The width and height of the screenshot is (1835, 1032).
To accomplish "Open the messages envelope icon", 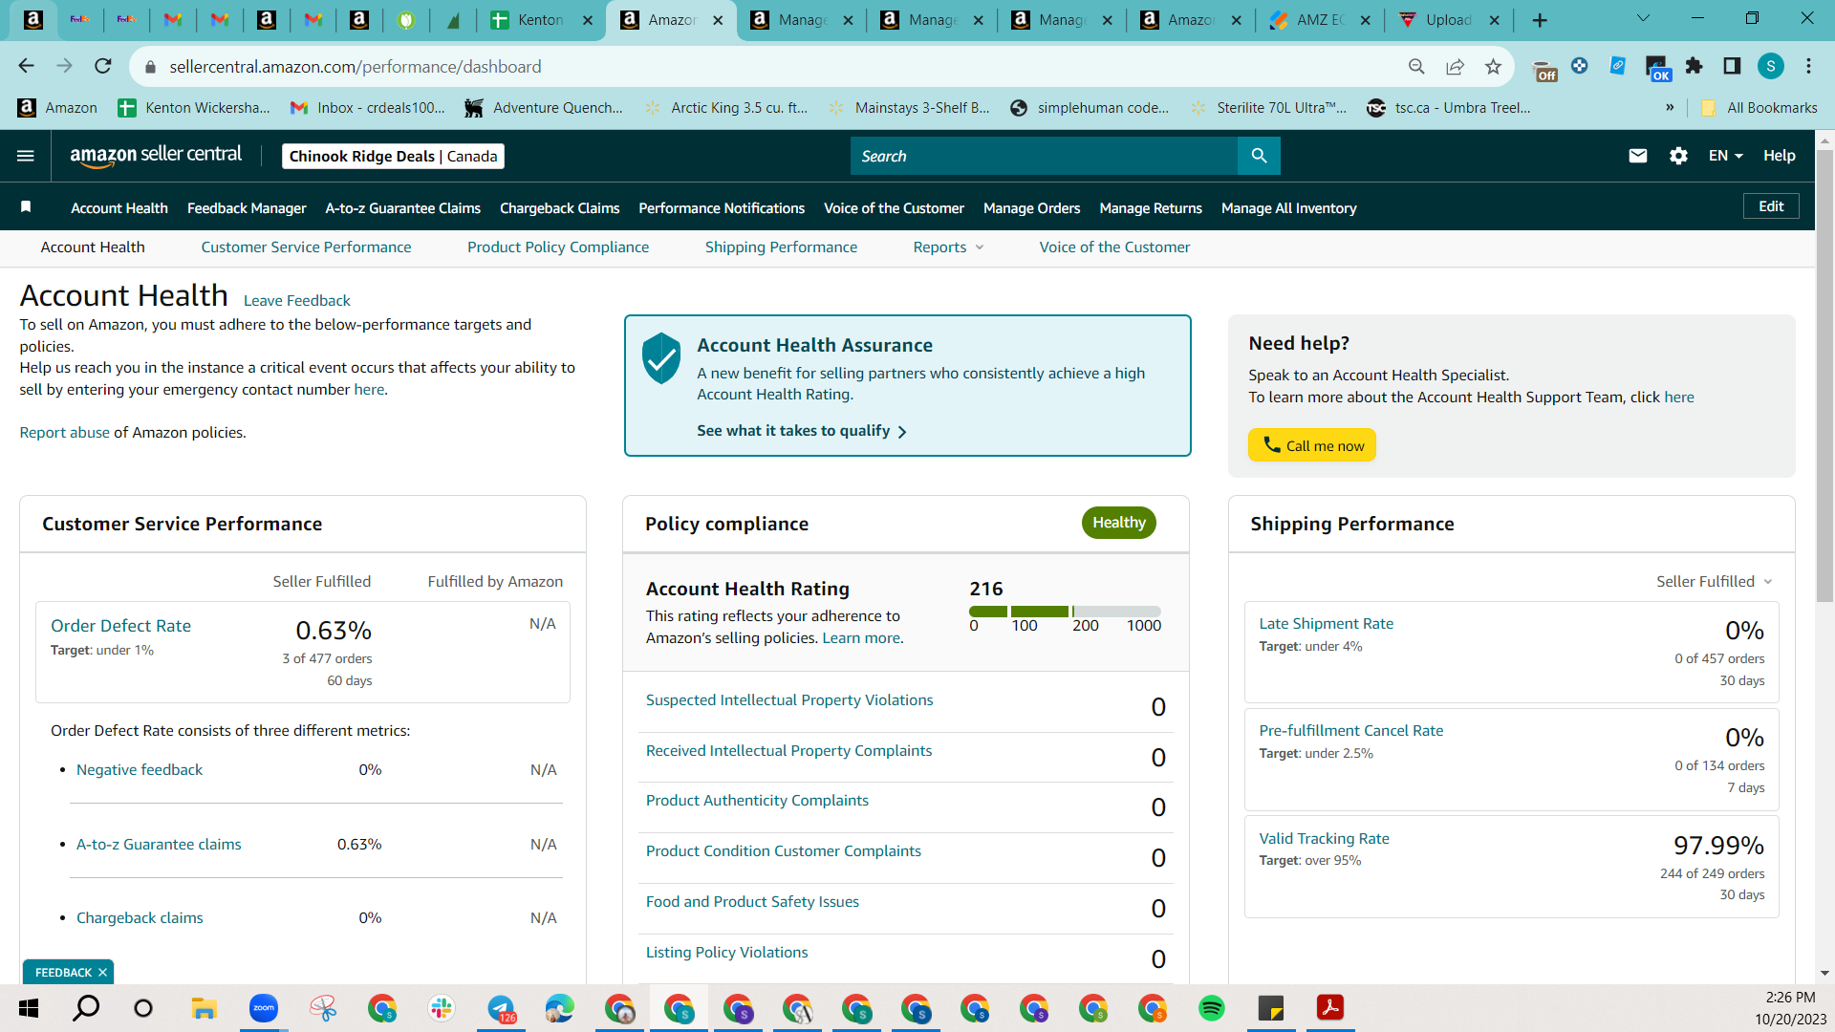I will click(1638, 156).
